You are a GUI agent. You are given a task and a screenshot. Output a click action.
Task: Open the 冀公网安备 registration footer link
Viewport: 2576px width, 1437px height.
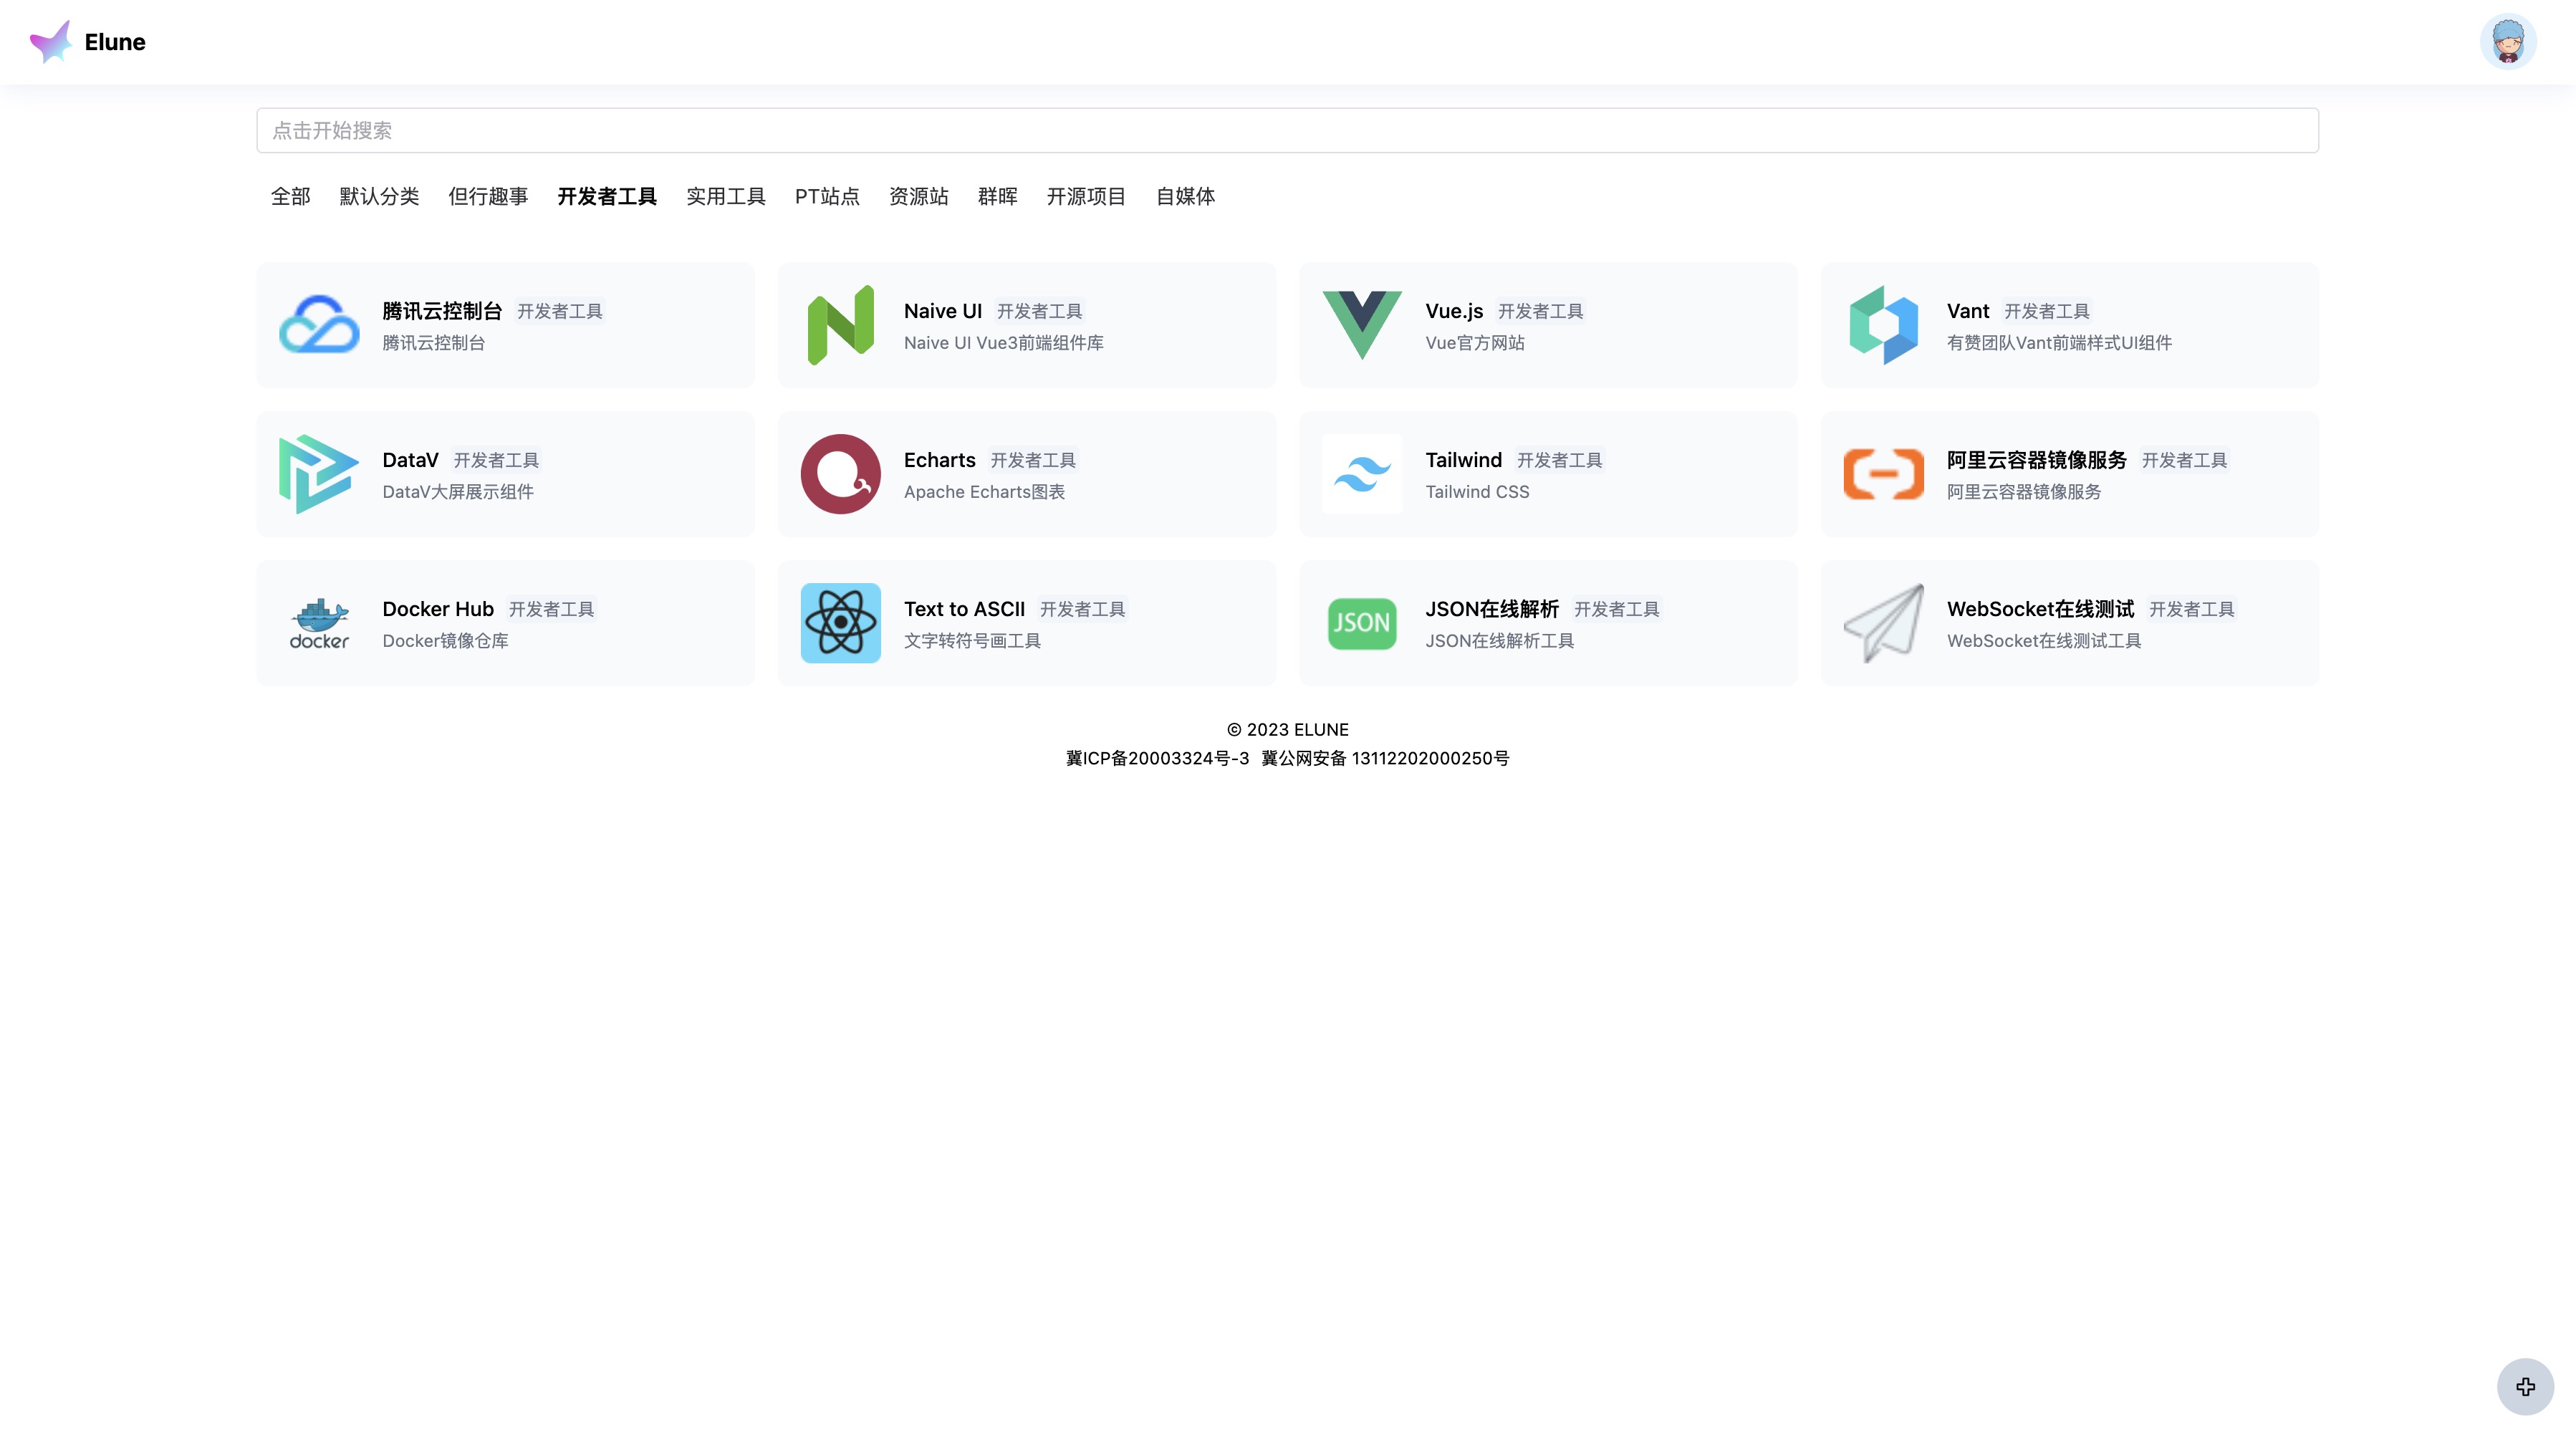pos(1385,758)
